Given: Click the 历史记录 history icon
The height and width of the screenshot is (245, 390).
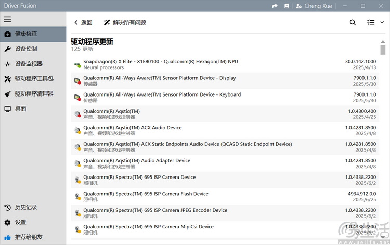Looking at the screenshot, I should click(7, 207).
